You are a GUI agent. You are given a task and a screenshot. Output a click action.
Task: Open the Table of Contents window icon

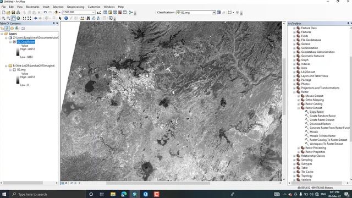point(105,12)
